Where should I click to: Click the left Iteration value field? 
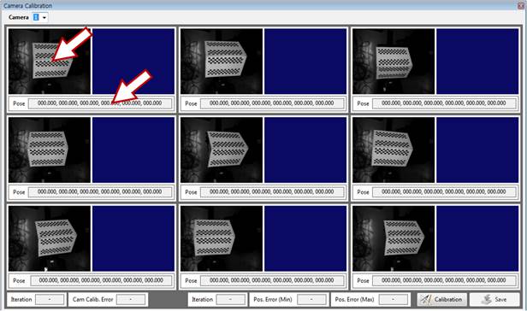coord(50,299)
